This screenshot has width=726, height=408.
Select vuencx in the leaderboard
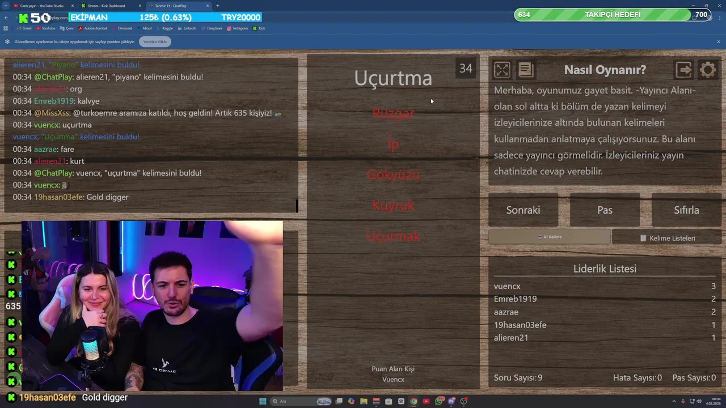click(605, 286)
